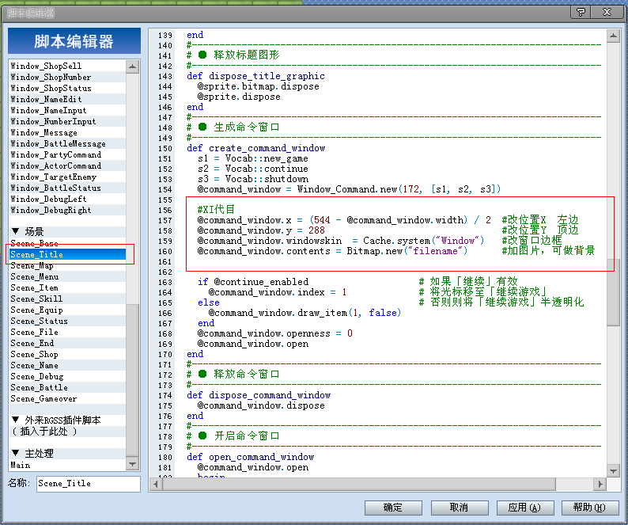Select Scene_Gameover script
This screenshot has height=525, width=628.
tap(67, 398)
